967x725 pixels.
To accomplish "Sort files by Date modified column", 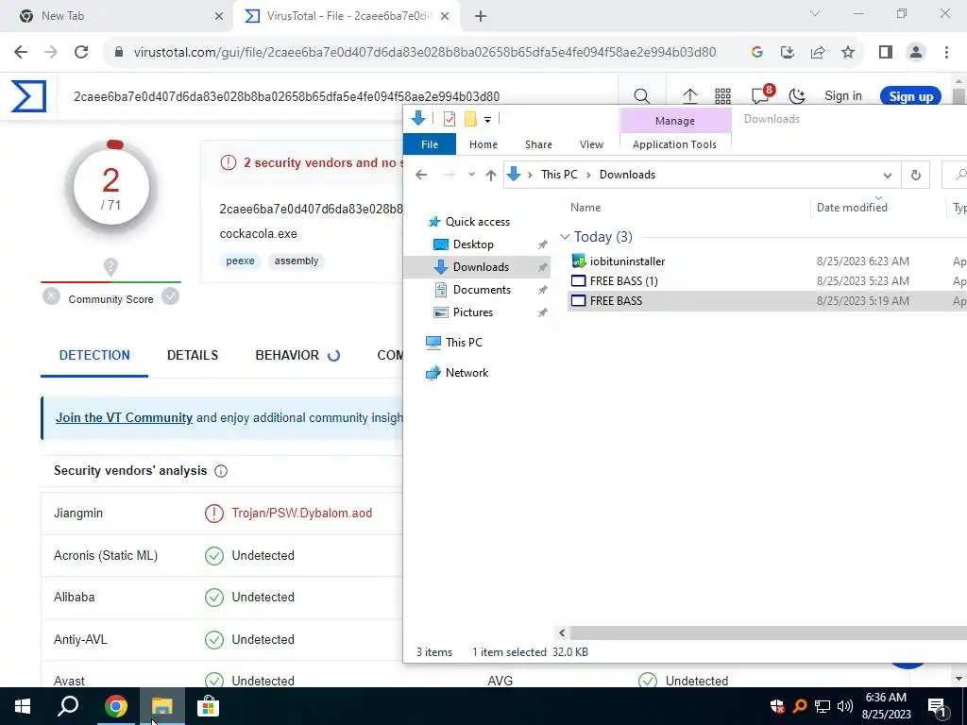I will [852, 208].
